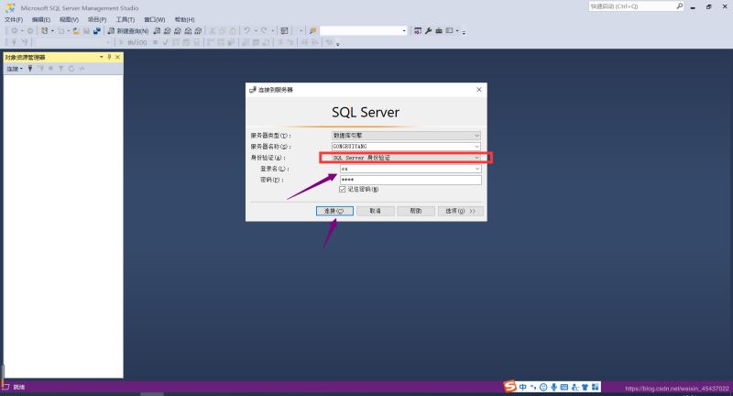Click the filter icon in Object Explorer

coord(60,69)
